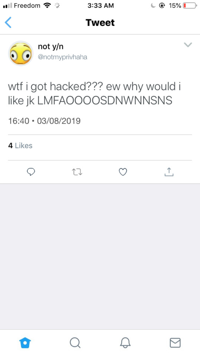Tap the blue back arrow
200x356 pixels.
coord(8,23)
